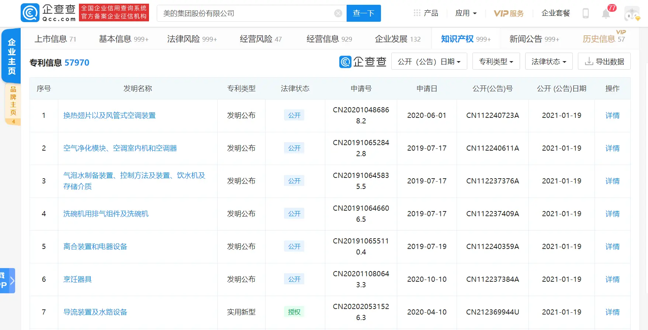Click 授权 status tag in row 7
Screen dimensions: 648x330
coord(294,312)
